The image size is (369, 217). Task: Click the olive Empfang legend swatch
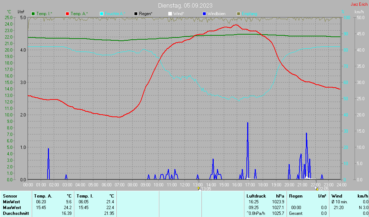239,14
